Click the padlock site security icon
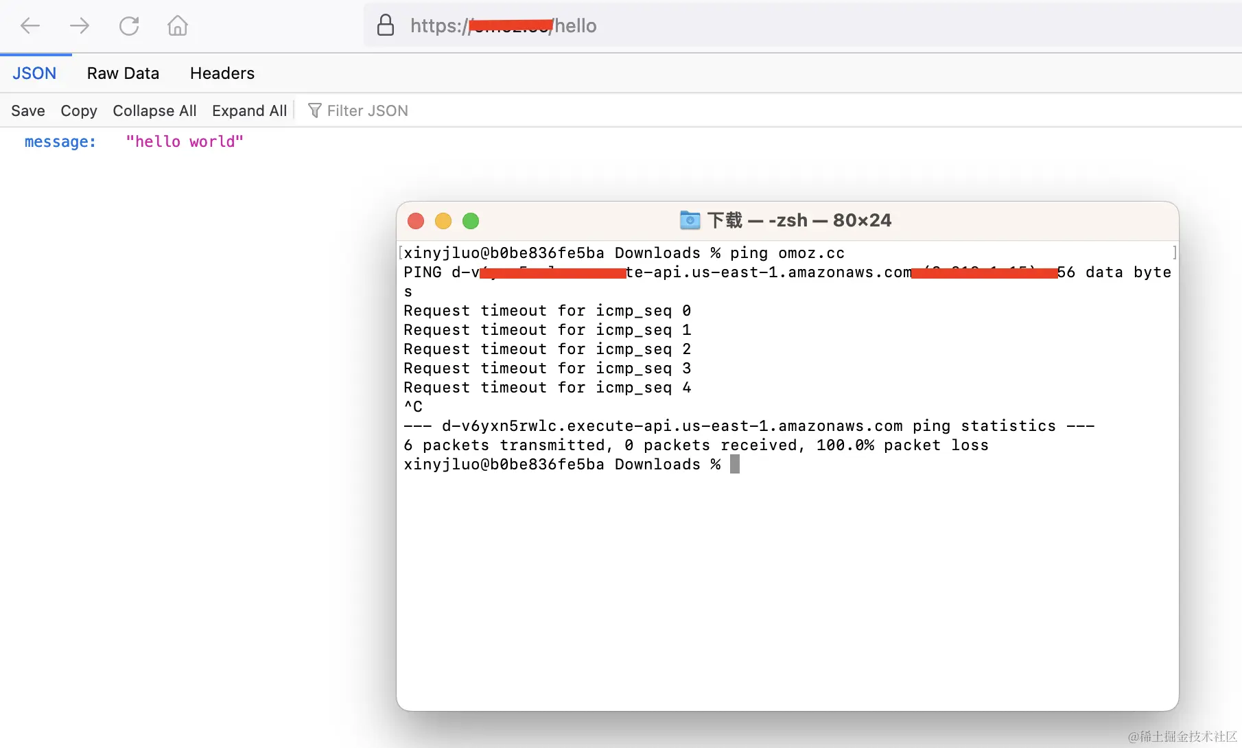The width and height of the screenshot is (1242, 748). (386, 25)
